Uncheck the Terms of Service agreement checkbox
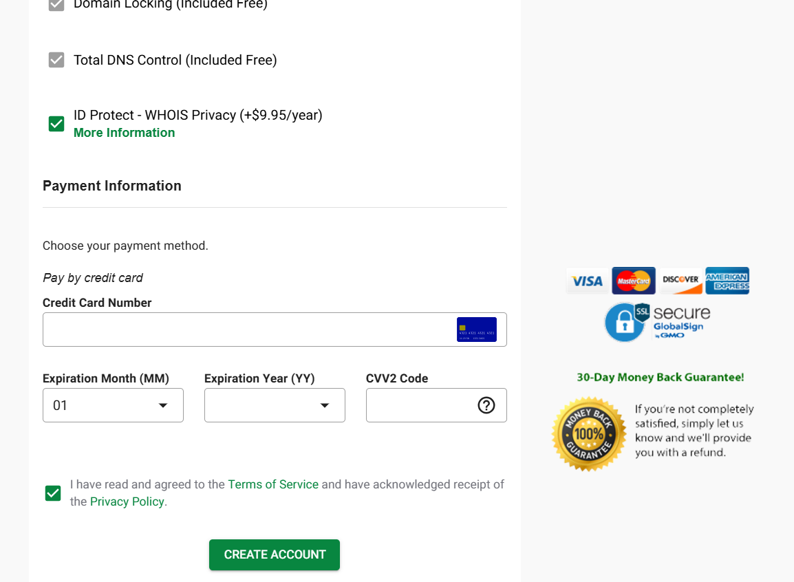The height and width of the screenshot is (582, 794). coord(53,493)
